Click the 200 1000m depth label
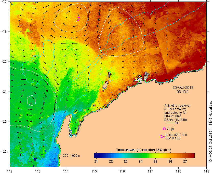This screenshot has width=214, height=173. (71, 156)
